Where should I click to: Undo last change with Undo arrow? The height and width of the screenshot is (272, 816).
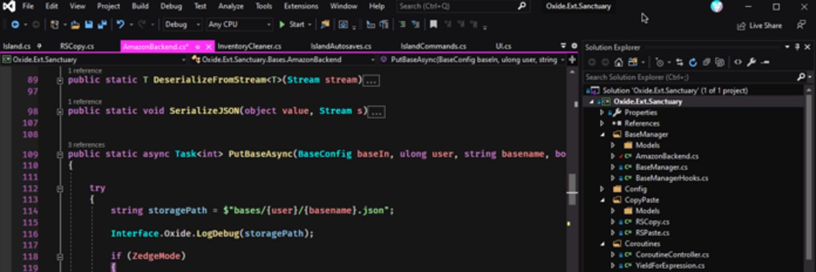click(x=120, y=25)
